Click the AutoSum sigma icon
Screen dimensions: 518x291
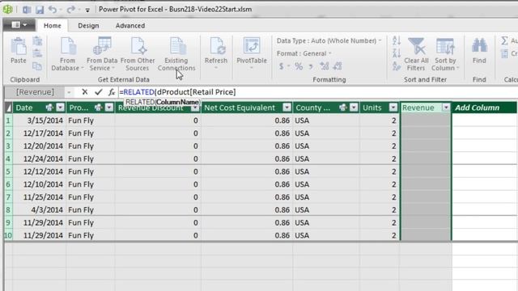504,41
